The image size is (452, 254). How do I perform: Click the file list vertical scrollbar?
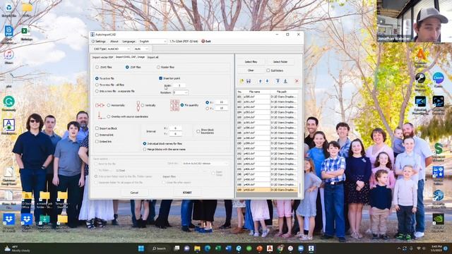(x=299, y=188)
